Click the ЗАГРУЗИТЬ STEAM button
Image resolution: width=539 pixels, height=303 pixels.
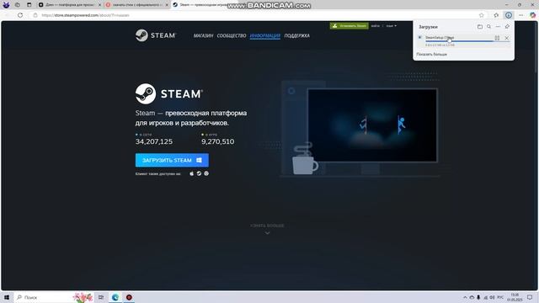(x=172, y=160)
